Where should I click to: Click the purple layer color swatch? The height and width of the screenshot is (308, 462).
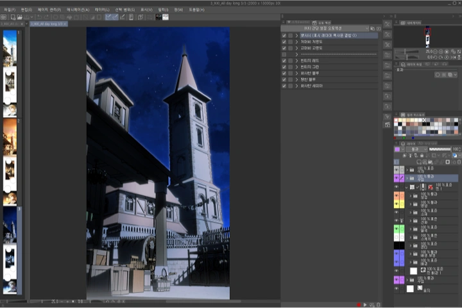[x=397, y=149]
